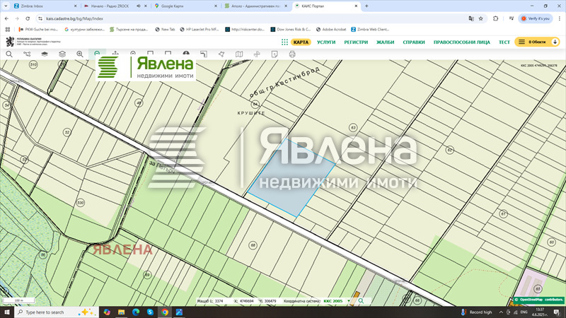The height and width of the screenshot is (318, 566).
Task: Bookmark the page with star icon
Action: tap(480, 18)
